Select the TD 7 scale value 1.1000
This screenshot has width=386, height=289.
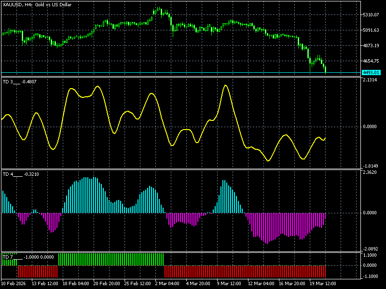(x=370, y=255)
